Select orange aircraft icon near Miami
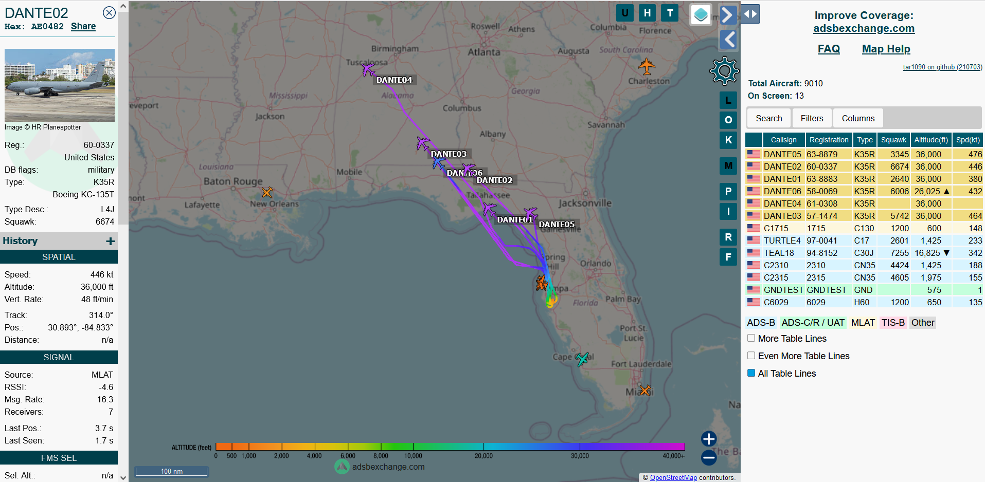The image size is (985, 482). 645,390
